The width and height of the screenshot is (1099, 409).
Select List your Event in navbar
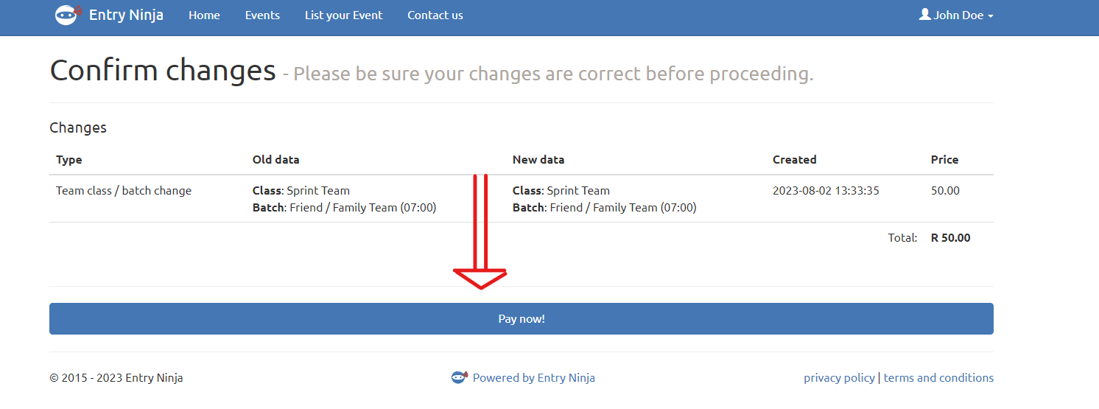pos(343,15)
